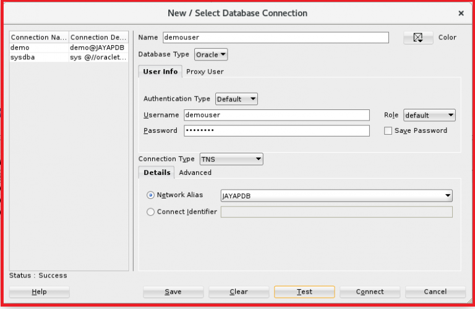Screen dimensions: 475x309
Task: Switch to the User Info tab
Action: tap(160, 72)
